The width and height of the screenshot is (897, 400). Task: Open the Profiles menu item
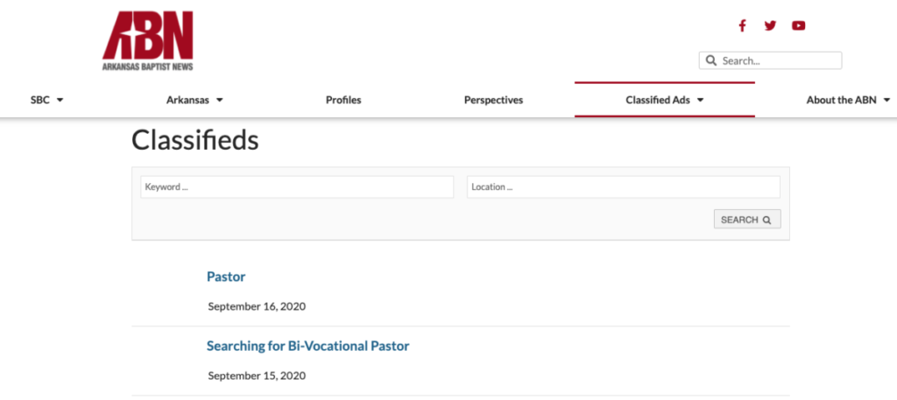(343, 100)
